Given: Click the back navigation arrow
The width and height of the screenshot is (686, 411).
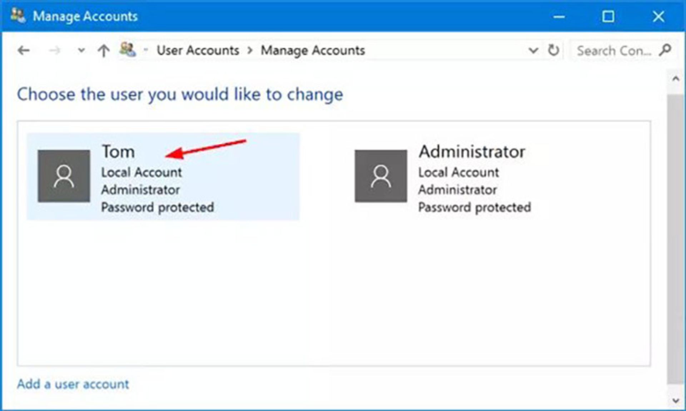Looking at the screenshot, I should [24, 50].
